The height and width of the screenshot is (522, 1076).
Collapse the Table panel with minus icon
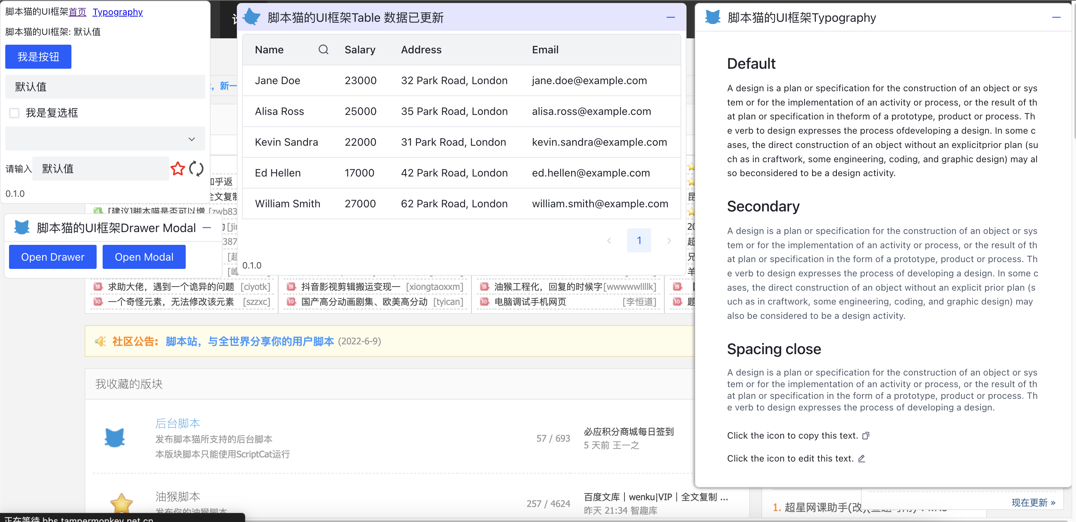(x=670, y=18)
